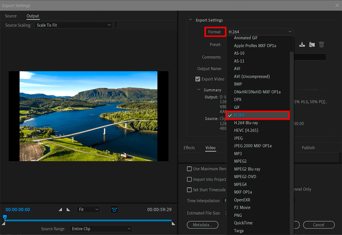Image resolution: width=342 pixels, height=235 pixels.
Task: Choose QuickTime in the format list
Action: click(243, 223)
